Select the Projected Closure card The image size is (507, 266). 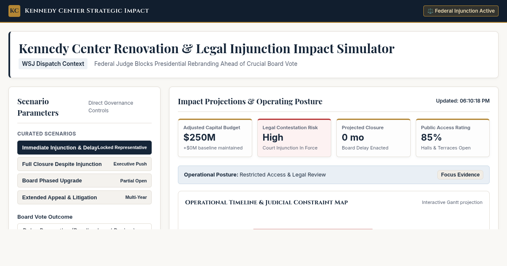(373, 138)
